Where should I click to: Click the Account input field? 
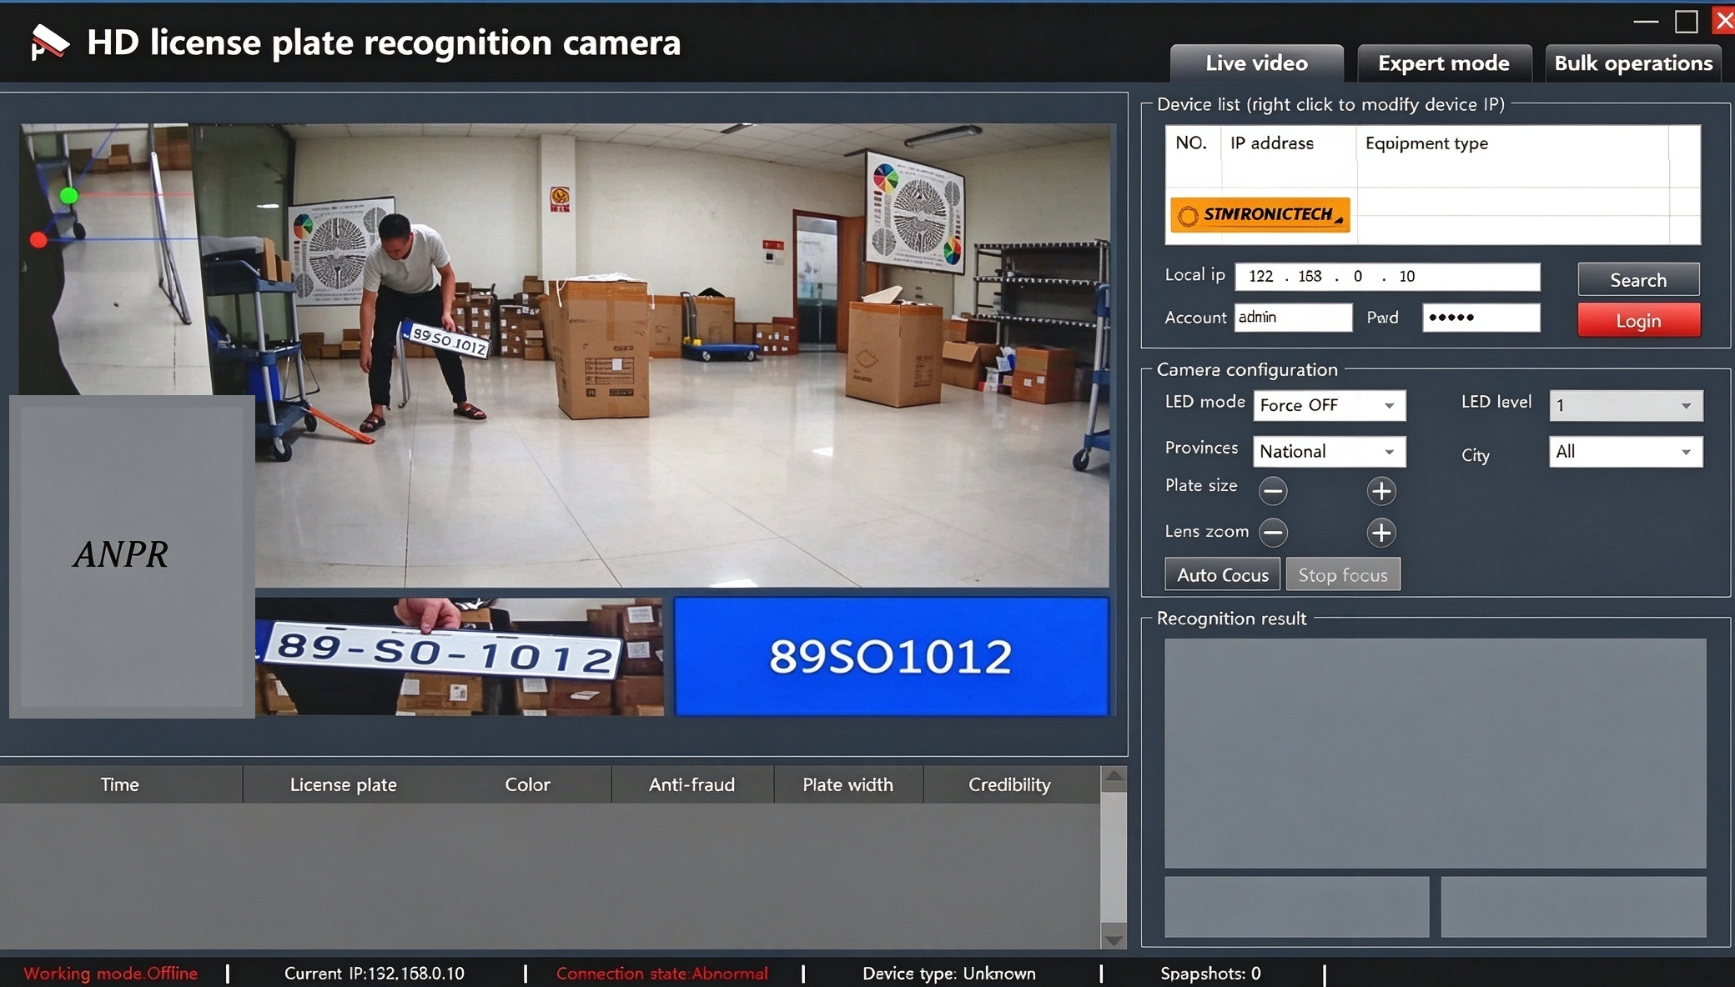pos(1293,318)
